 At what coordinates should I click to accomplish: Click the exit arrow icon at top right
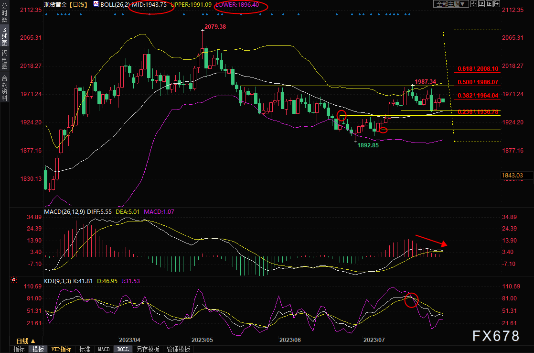point(497,4)
